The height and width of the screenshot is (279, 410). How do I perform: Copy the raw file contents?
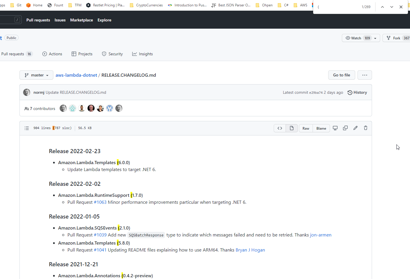click(x=345, y=128)
